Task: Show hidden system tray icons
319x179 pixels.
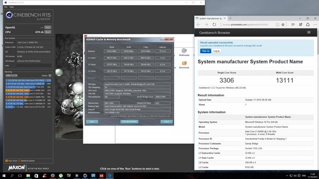Action: 287,176
